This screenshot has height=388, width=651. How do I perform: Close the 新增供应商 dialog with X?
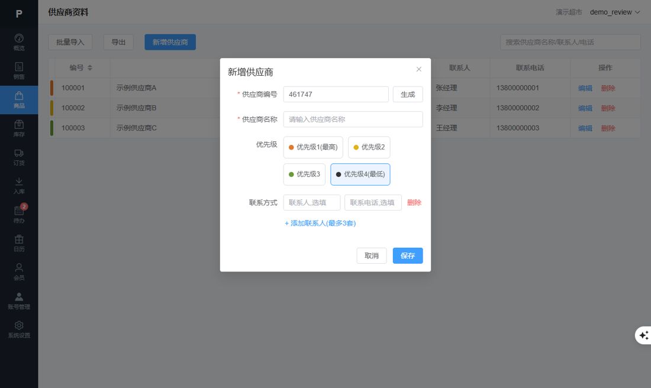pyautogui.click(x=418, y=69)
